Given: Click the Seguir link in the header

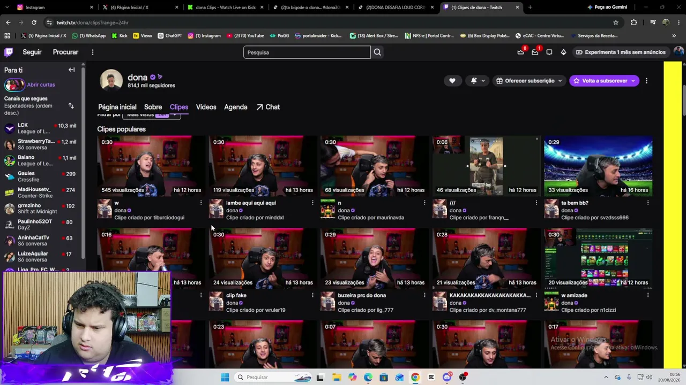Looking at the screenshot, I should pyautogui.click(x=32, y=52).
